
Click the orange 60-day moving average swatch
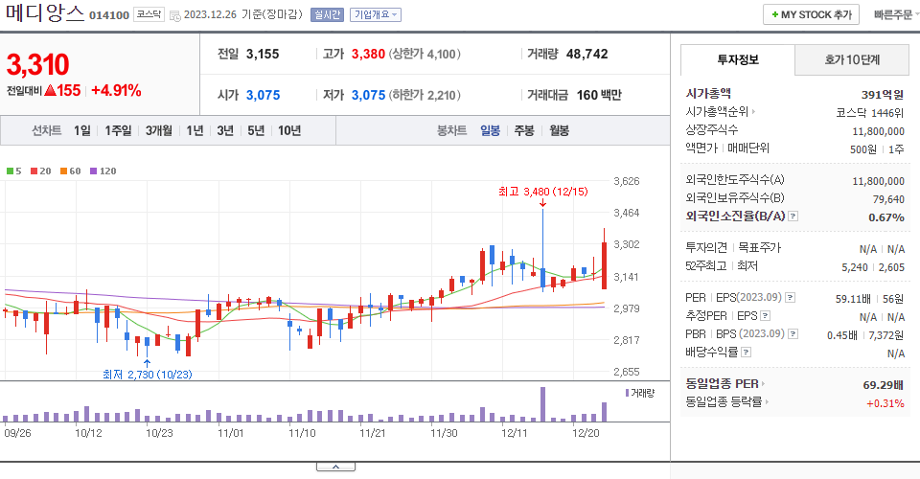(x=63, y=171)
